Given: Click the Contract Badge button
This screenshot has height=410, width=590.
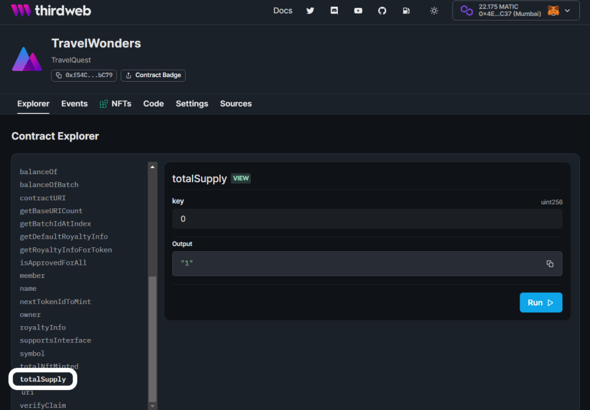Looking at the screenshot, I should coord(153,75).
